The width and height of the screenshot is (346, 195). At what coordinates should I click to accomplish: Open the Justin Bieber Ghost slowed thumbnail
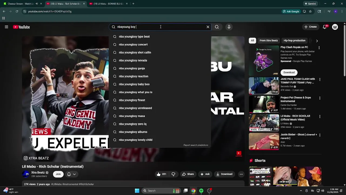(264, 141)
